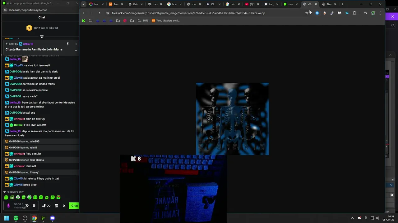Screen dimensions: 398x223
Task: Open Temu | Explore bookmark
Action: coord(166,21)
